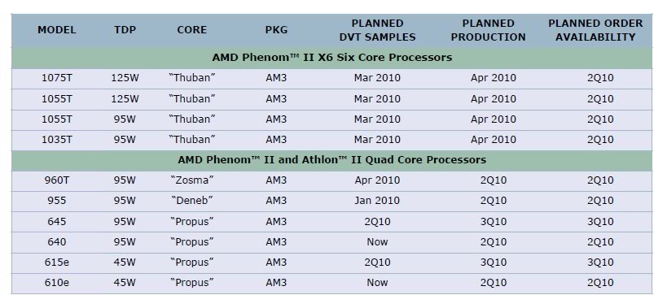Select the 640 model cell
654x295 pixels.
[x=57, y=241]
